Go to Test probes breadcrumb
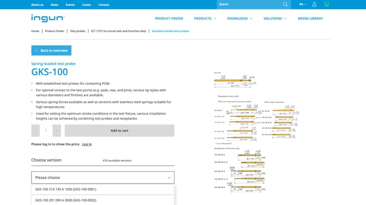The image size is (366, 205). click(x=78, y=31)
